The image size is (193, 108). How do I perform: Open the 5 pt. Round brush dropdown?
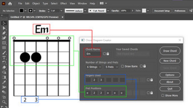(x=108, y=11)
